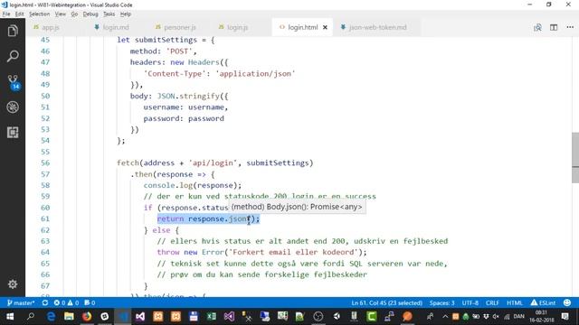Image resolution: width=579 pixels, height=325 pixels.
Task: Click the Split Editor icon
Action: 554,27
